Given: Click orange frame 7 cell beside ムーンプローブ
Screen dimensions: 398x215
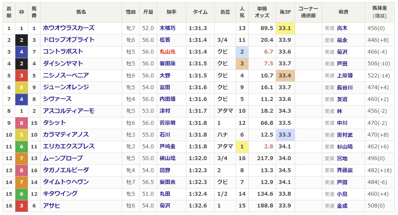Looking at the screenshot, I should tap(22, 158).
